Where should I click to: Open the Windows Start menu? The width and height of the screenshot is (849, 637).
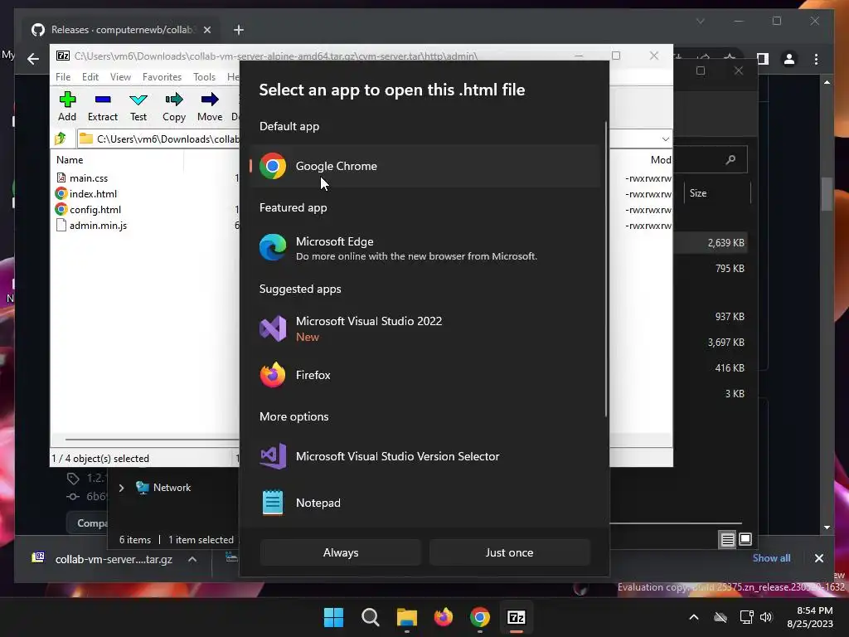(x=333, y=617)
